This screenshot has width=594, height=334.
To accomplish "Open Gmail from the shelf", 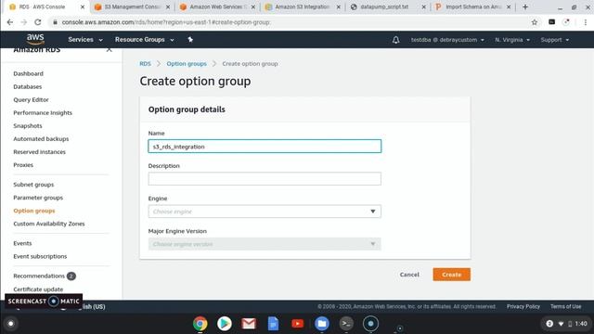I will click(249, 324).
